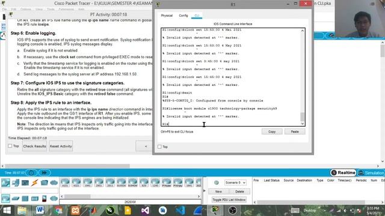
Task: Pick the 2911 router device
Action: [x=110, y=182]
